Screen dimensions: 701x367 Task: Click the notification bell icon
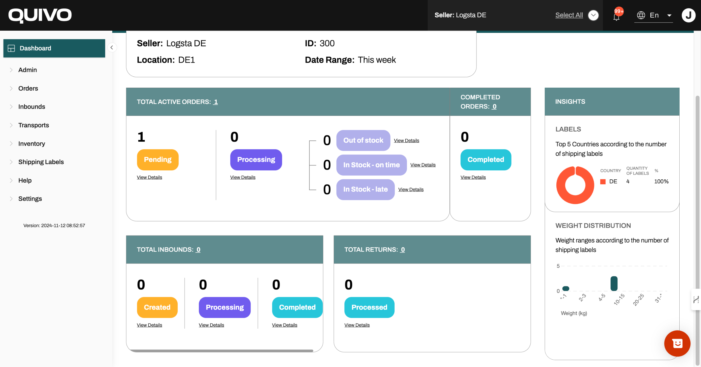click(616, 17)
